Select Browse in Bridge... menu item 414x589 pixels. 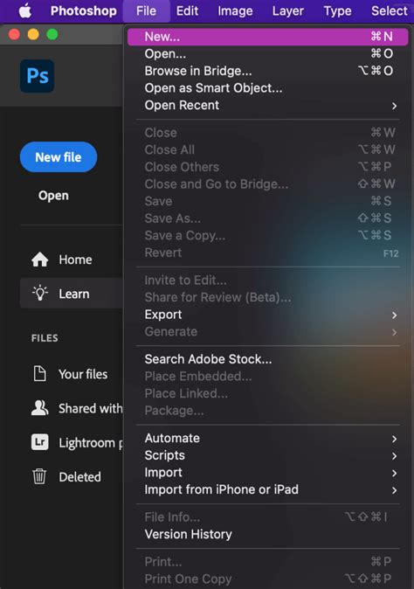pyautogui.click(x=267, y=71)
